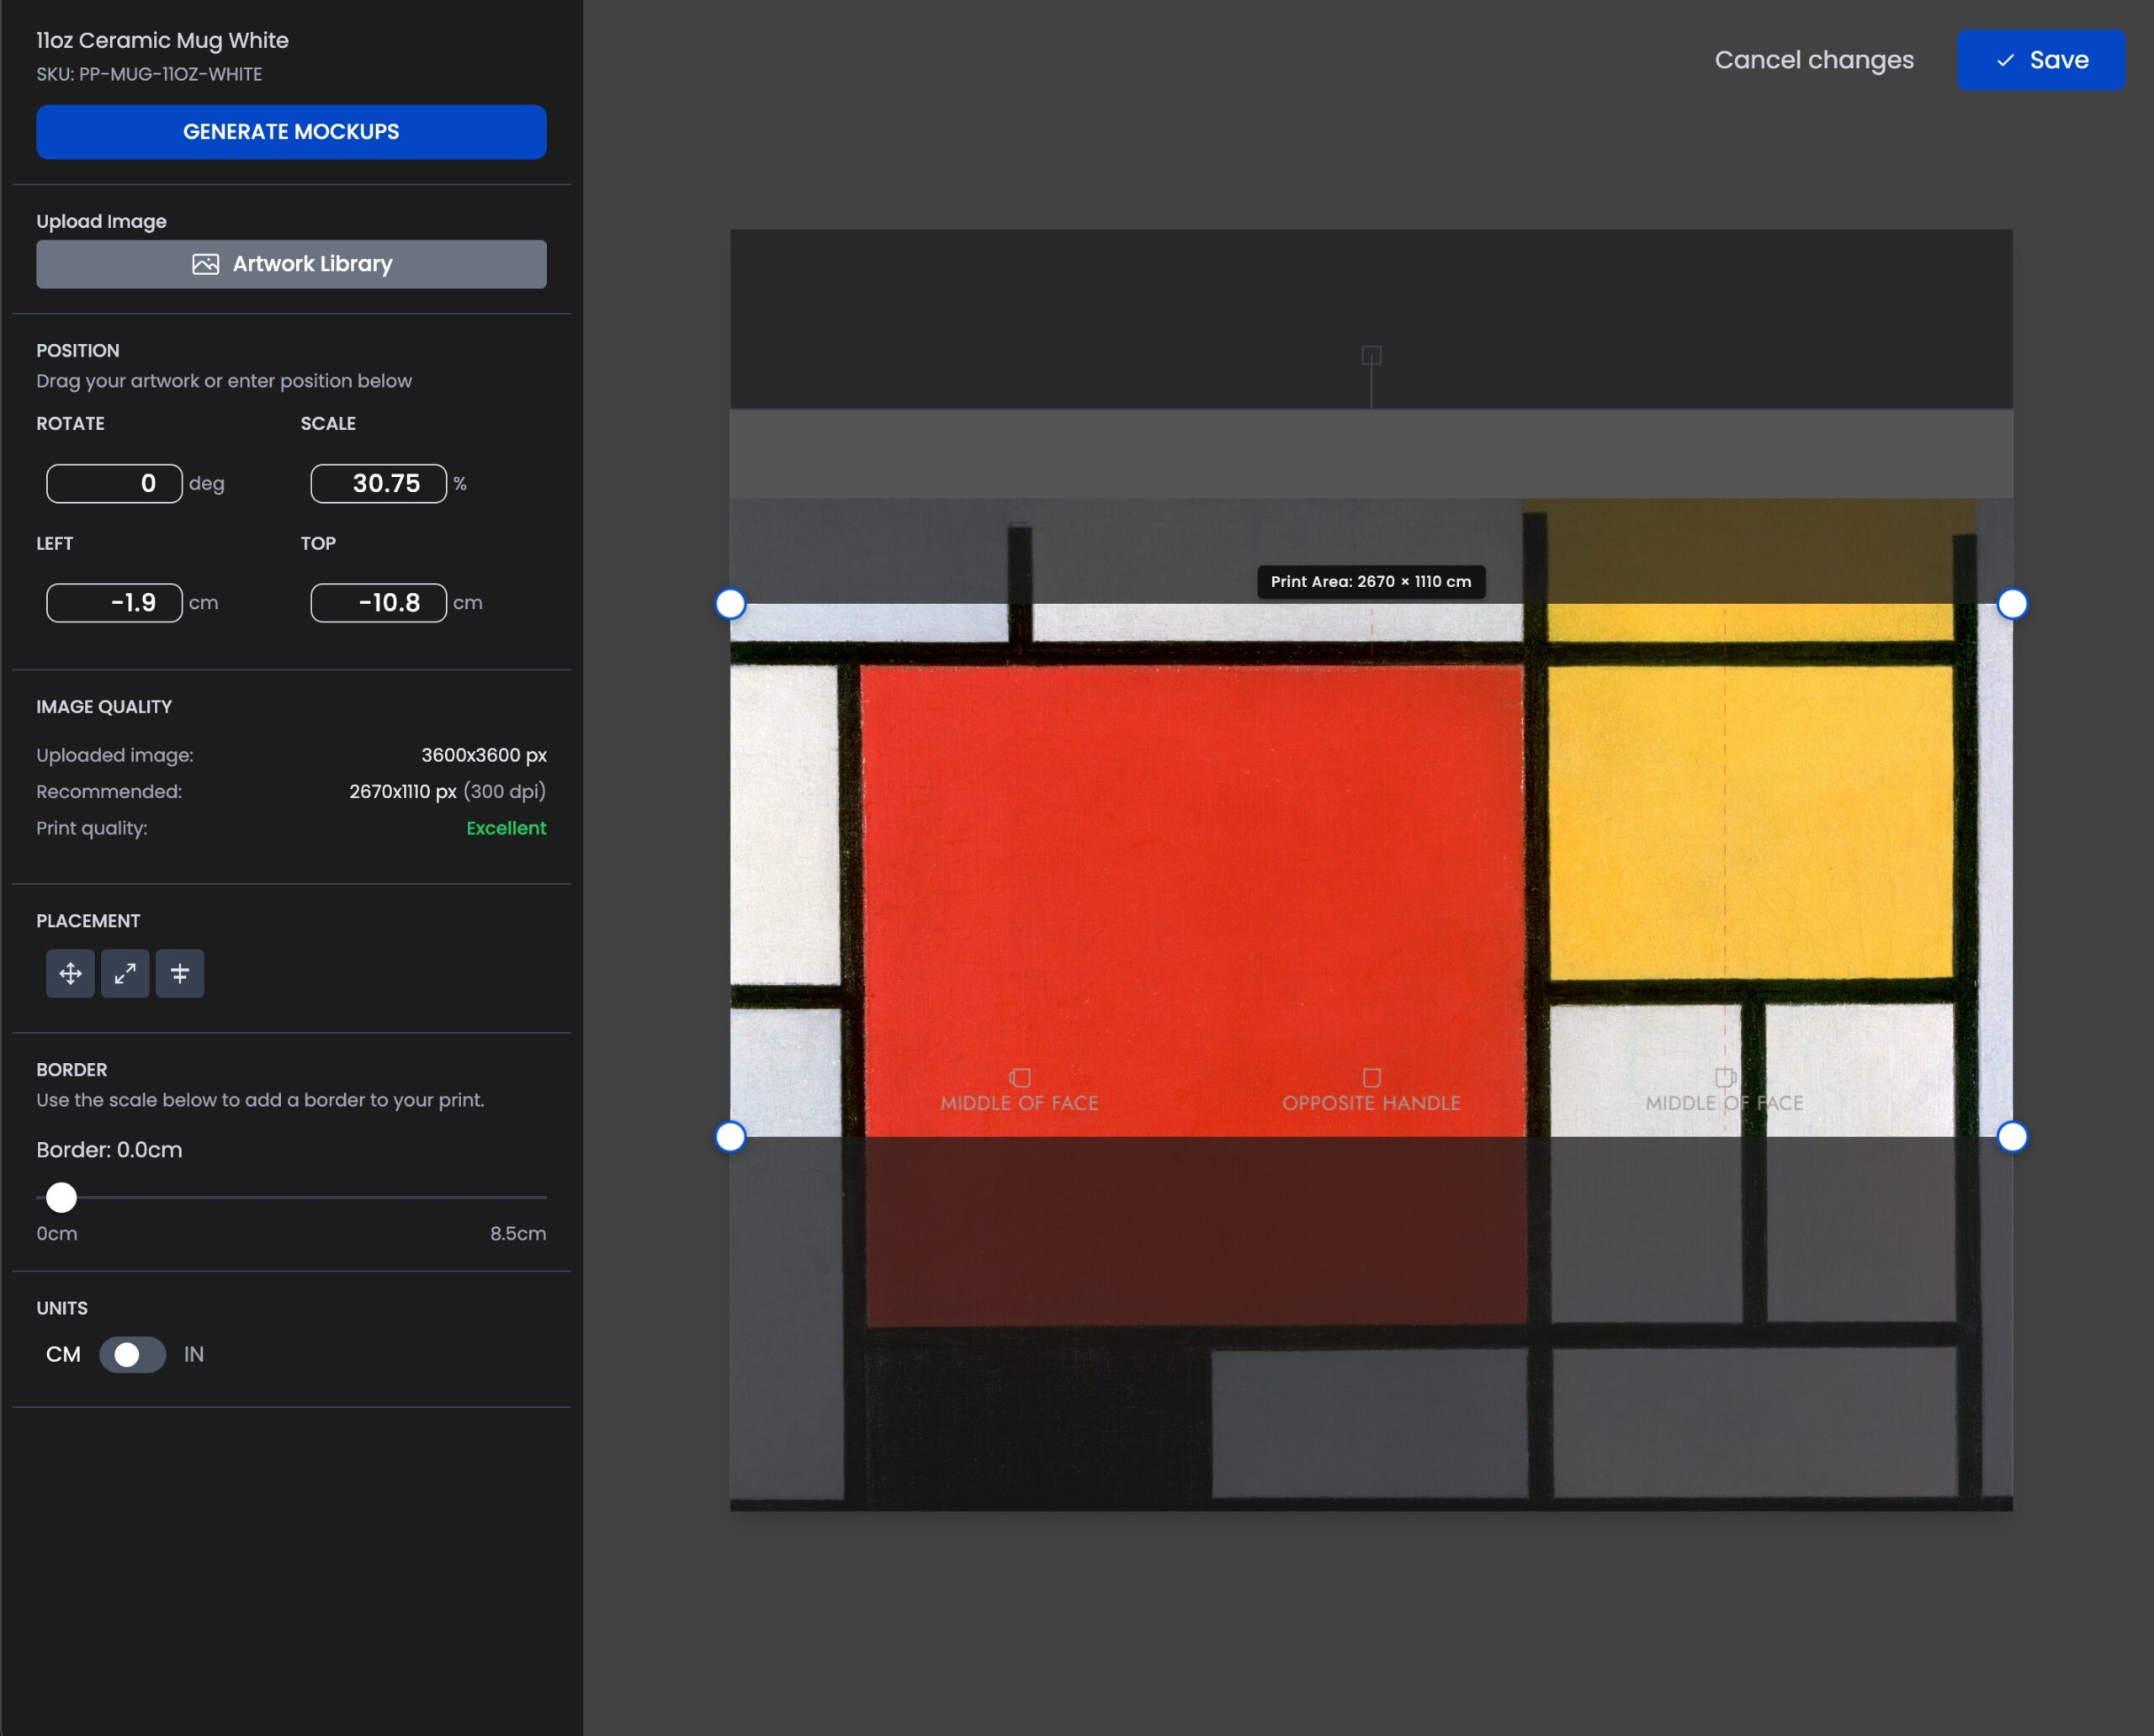The width and height of the screenshot is (2154, 1736).
Task: Click bottom-right resize handle of print area
Action: (2012, 1137)
